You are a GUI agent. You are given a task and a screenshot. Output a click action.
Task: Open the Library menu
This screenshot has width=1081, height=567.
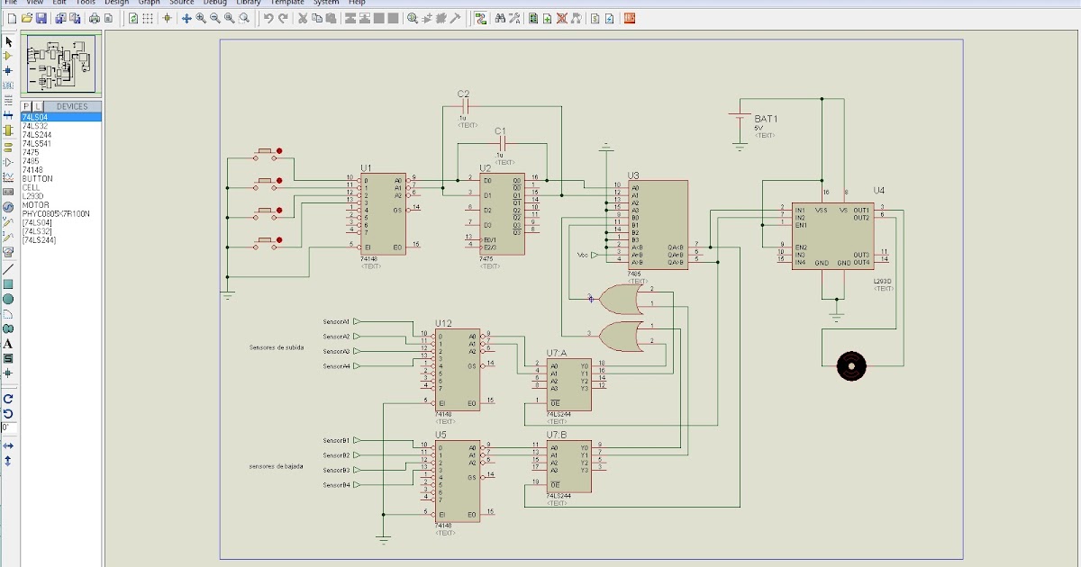coord(249,3)
